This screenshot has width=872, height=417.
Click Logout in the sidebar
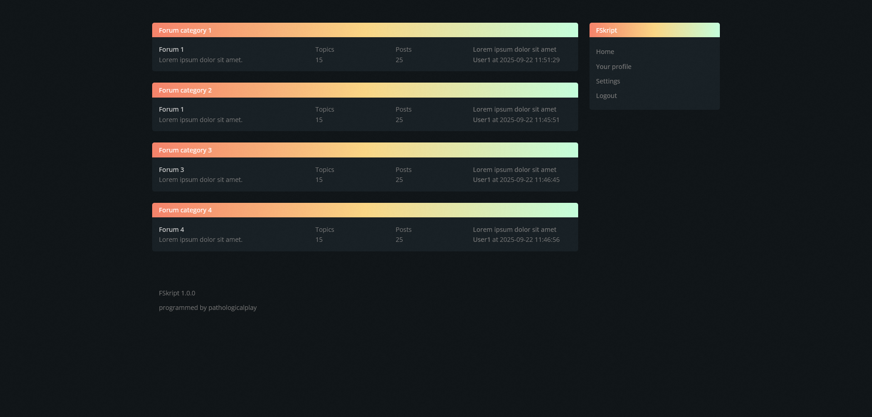tap(606, 96)
